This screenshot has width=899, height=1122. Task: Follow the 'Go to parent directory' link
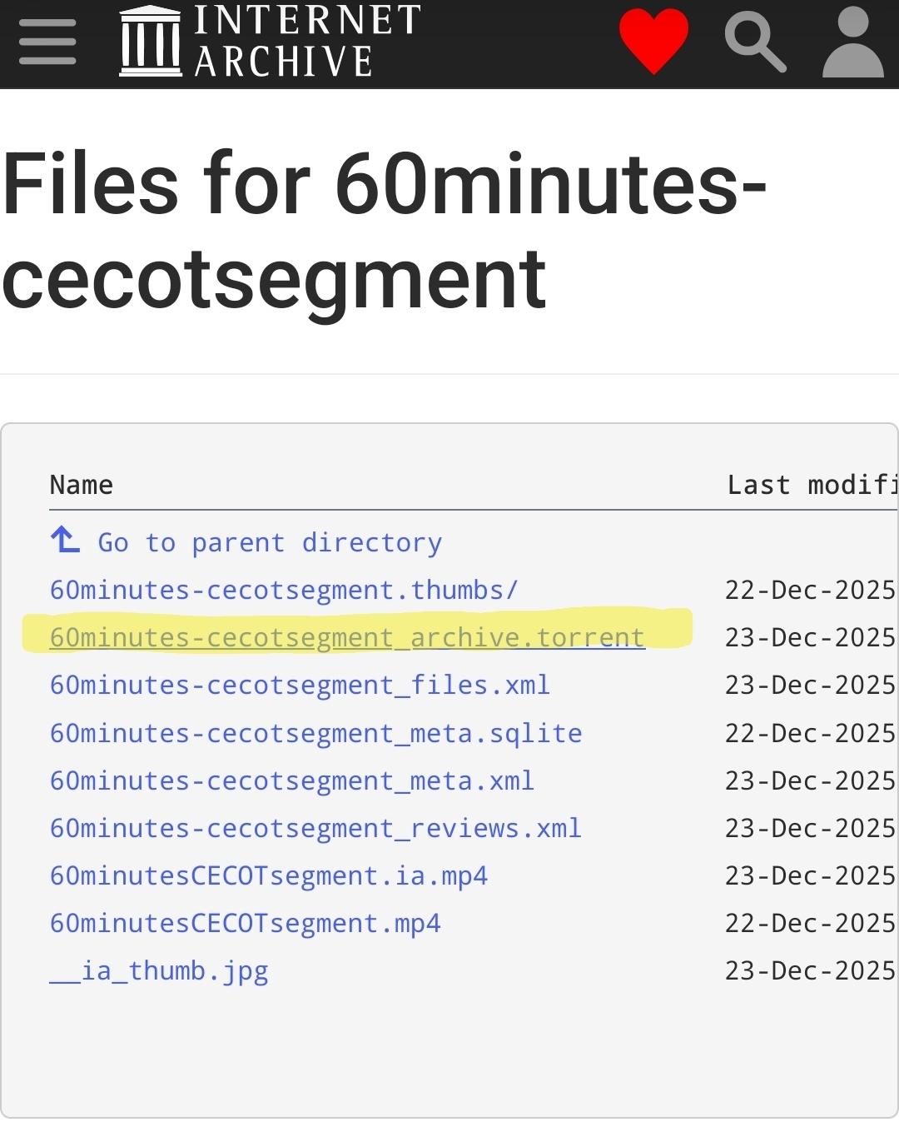(x=270, y=542)
